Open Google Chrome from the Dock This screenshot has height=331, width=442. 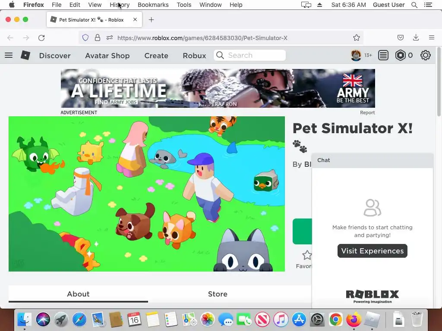tap(335, 319)
